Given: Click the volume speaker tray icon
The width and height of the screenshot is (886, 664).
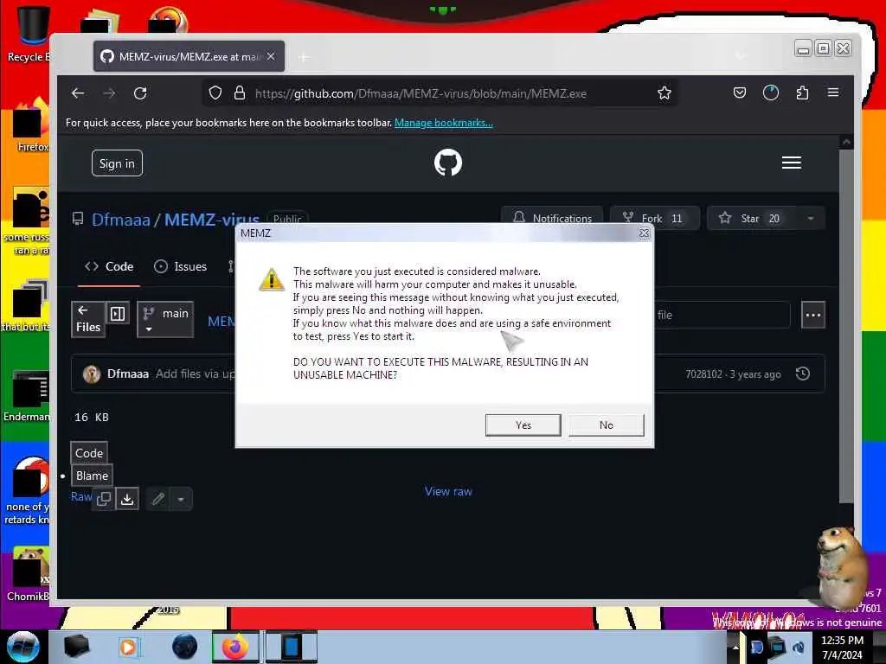Looking at the screenshot, I should [799, 647].
